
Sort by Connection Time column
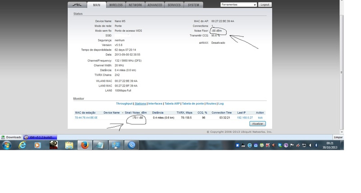pos(222,113)
